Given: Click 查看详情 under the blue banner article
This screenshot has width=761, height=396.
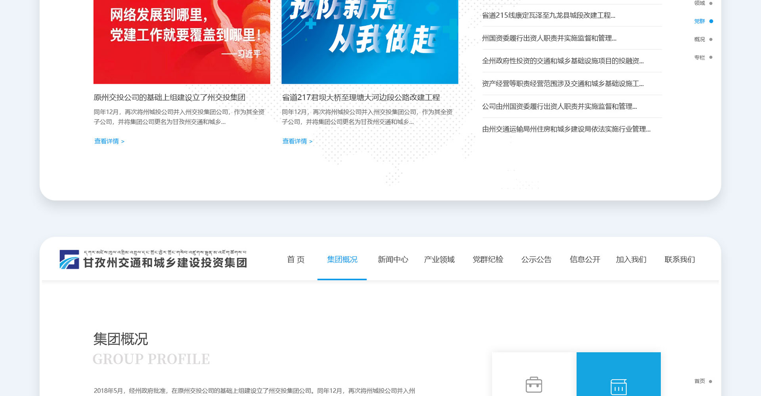Looking at the screenshot, I should pyautogui.click(x=297, y=141).
